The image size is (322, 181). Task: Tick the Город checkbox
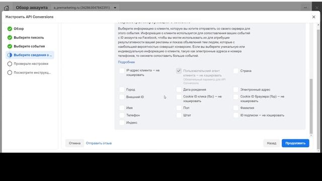122,89
